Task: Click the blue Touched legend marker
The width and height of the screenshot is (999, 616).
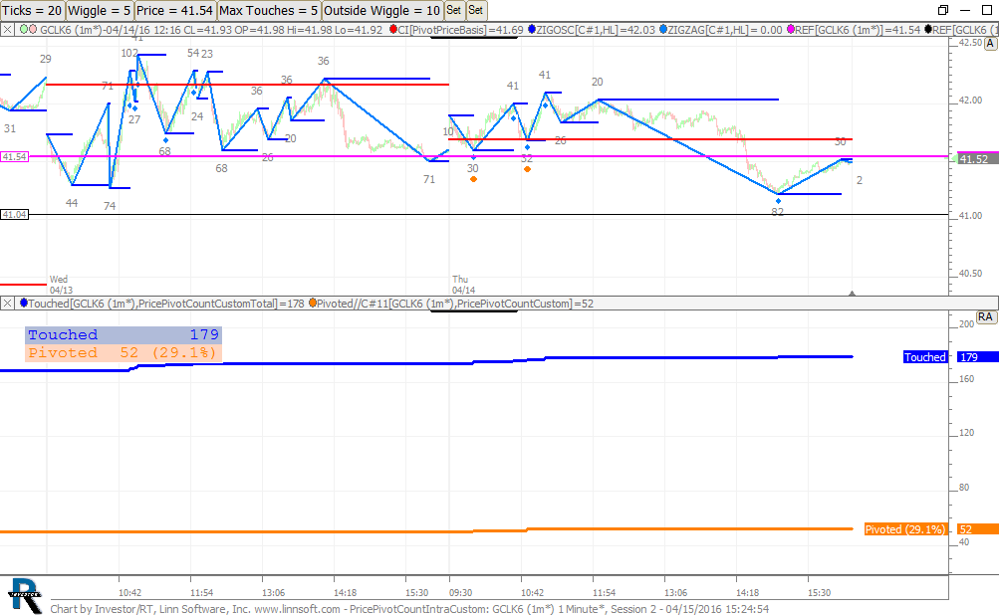Action: click(x=24, y=304)
